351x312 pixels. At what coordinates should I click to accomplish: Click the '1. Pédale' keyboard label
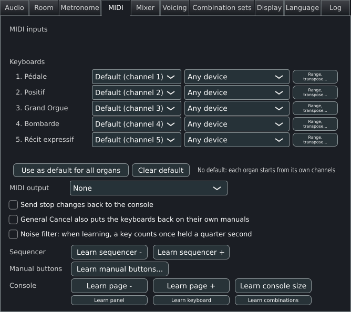(x=32, y=77)
